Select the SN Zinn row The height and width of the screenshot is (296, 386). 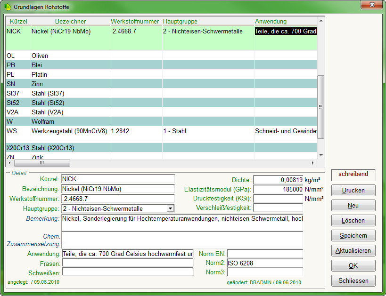pos(161,84)
